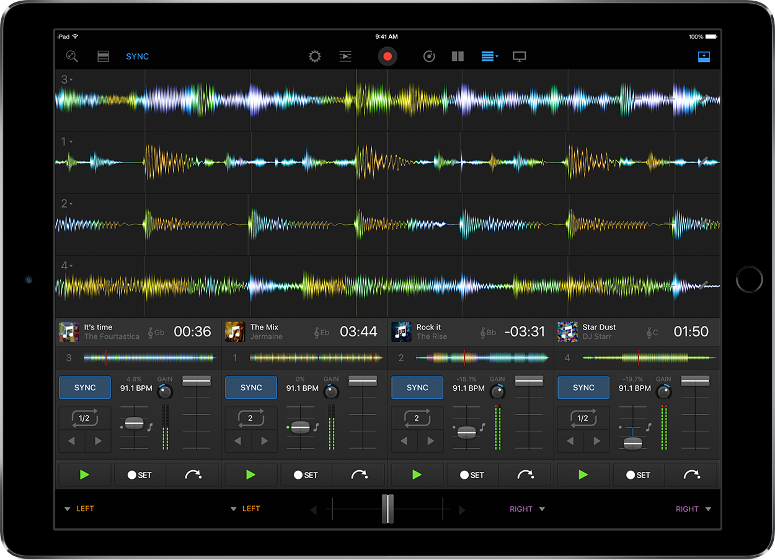Open the playlist queue icon

pos(345,56)
